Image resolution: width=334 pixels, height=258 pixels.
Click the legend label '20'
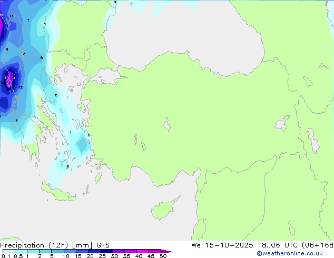tap(90, 256)
